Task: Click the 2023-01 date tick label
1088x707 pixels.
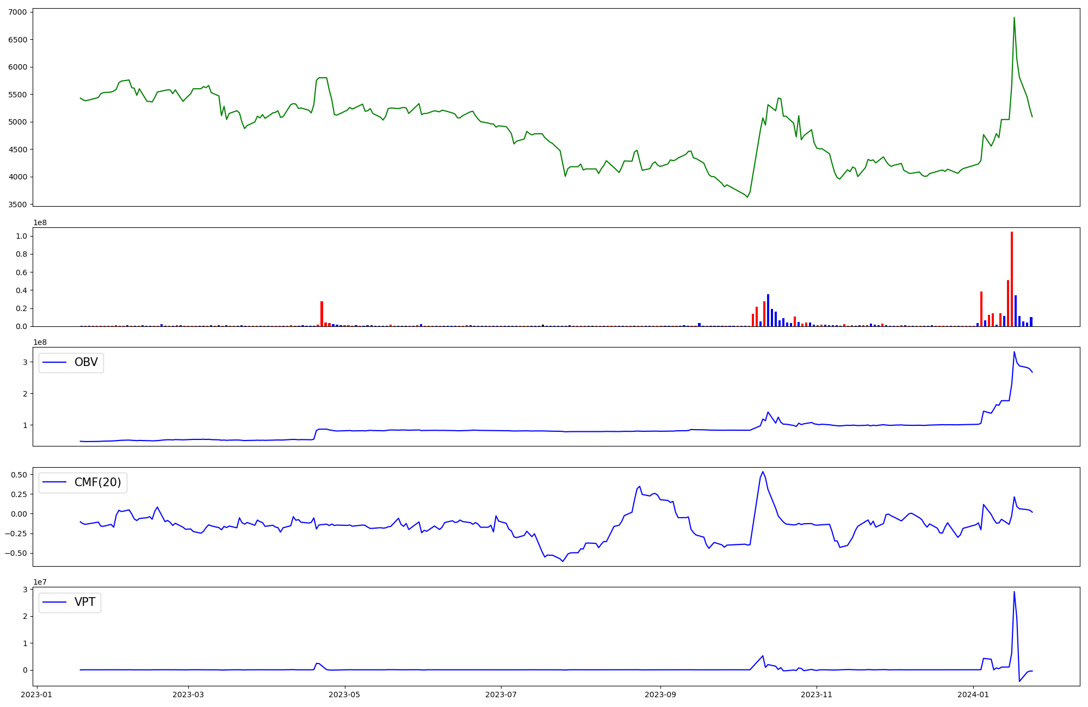Action: [36, 694]
